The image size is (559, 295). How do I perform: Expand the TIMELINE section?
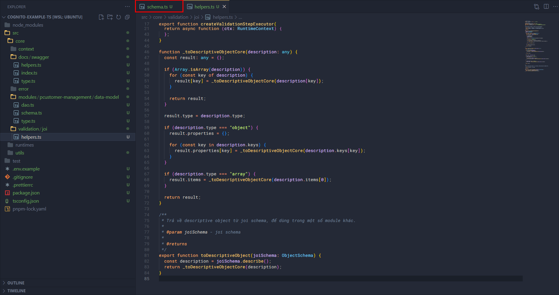(x=16, y=291)
